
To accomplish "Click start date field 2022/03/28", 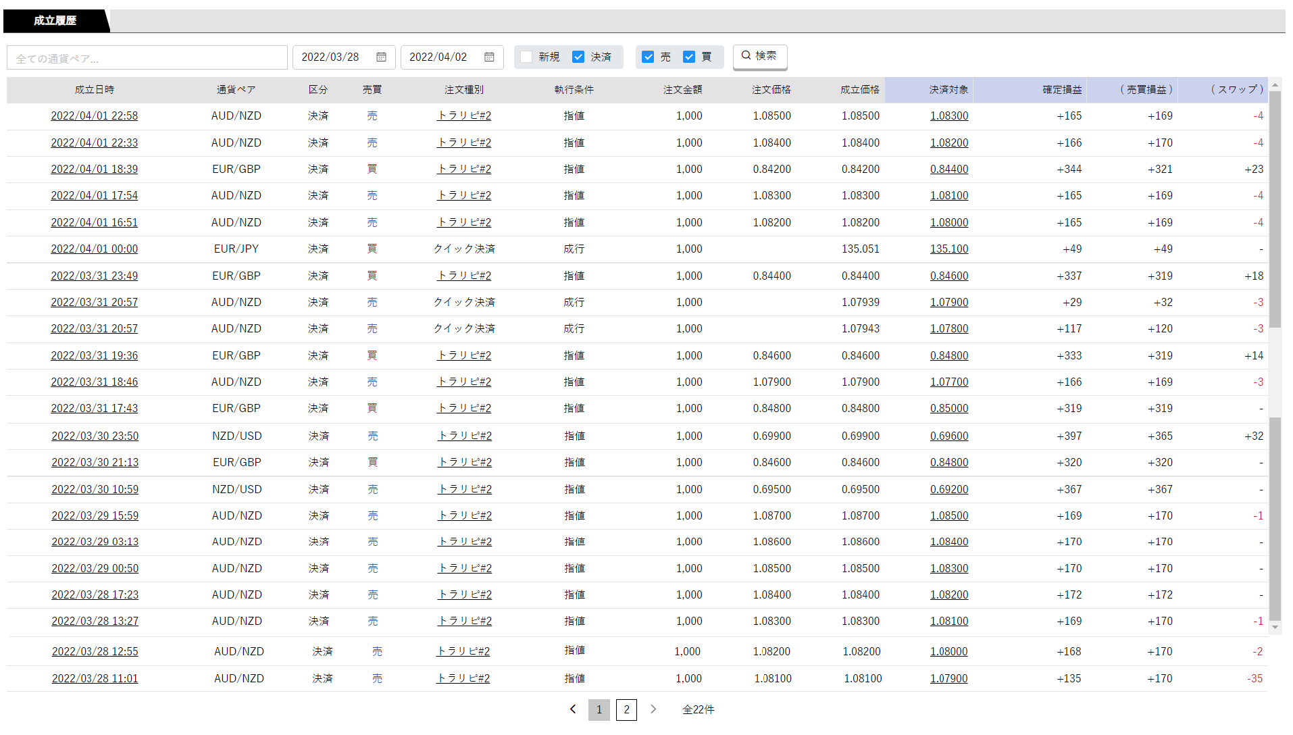I will [344, 57].
